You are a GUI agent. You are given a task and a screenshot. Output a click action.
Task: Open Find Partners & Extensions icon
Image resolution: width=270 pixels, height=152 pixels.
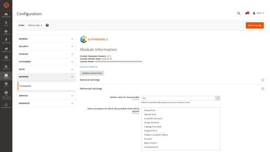coord(6,95)
